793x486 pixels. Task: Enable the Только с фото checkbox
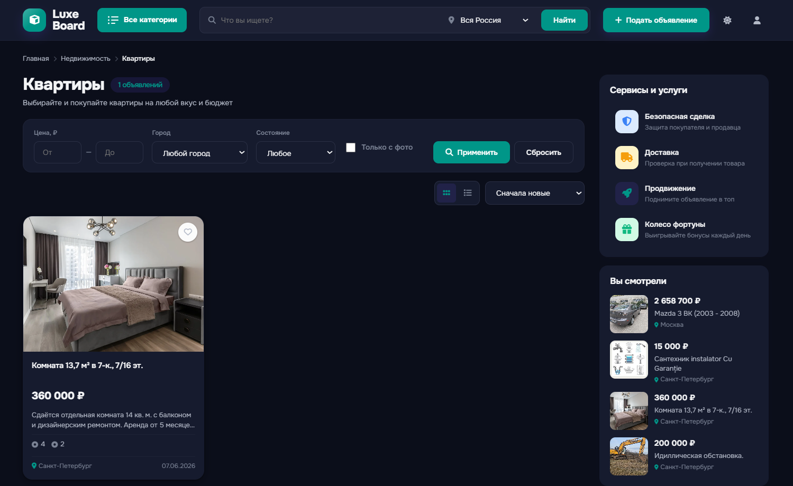coord(351,148)
